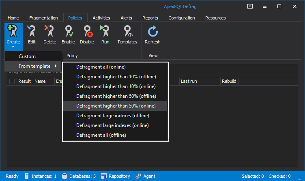Select Defragment higher than 10% (offline)
Image resolution: width=305 pixels, height=181 pixels.
pos(115,77)
